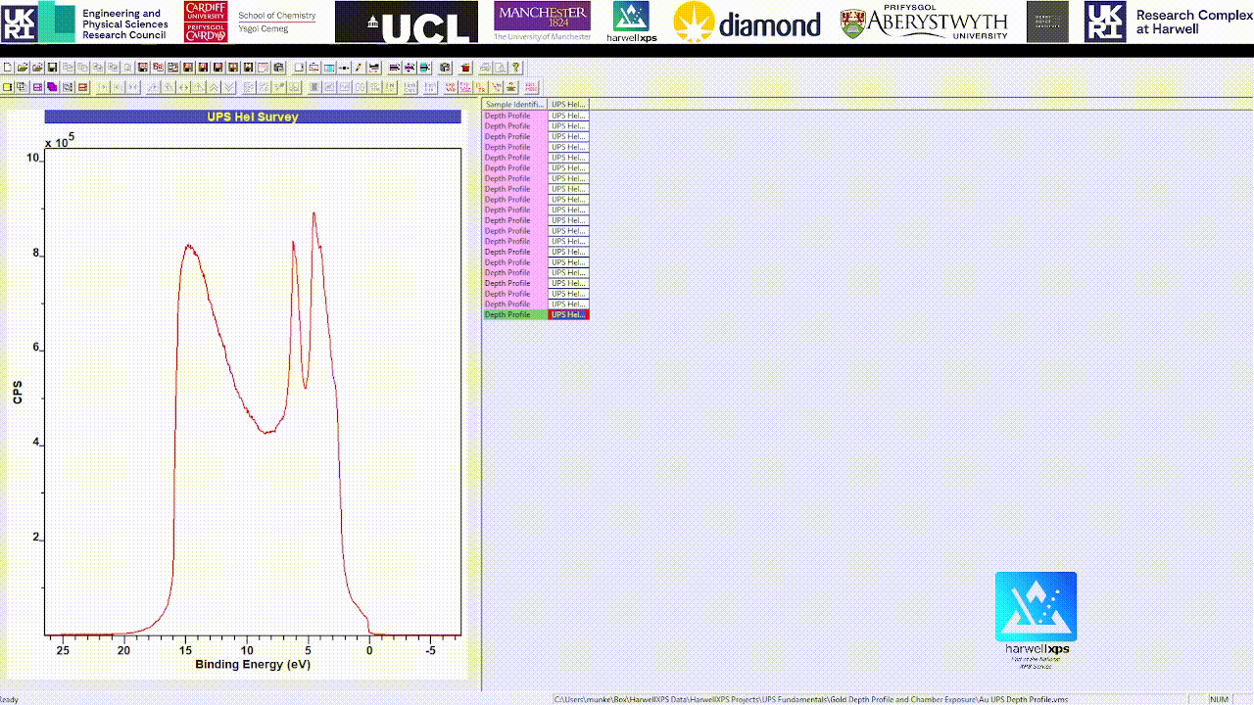Click the UPS HeI column header
This screenshot has height=705, width=1254.
tap(568, 105)
